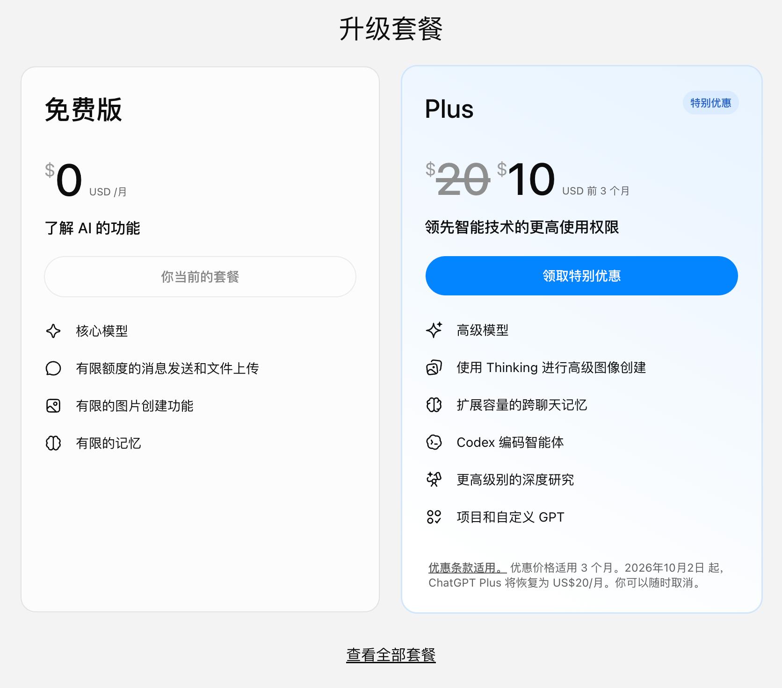This screenshot has height=688, width=782.
Task: Click the Codex terminal icon
Action: 434,442
